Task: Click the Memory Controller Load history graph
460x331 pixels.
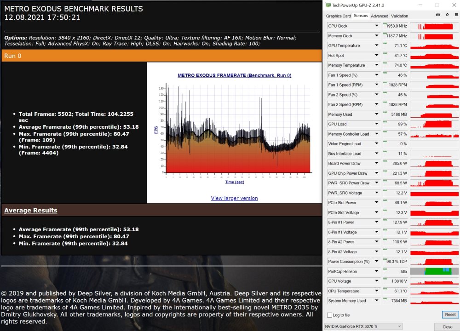Action: click(434, 134)
